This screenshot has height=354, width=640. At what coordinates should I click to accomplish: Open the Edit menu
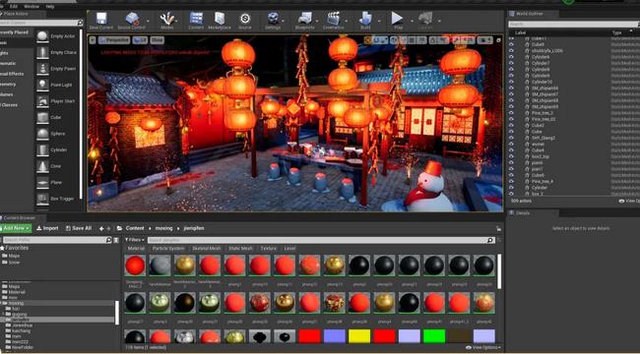point(14,7)
